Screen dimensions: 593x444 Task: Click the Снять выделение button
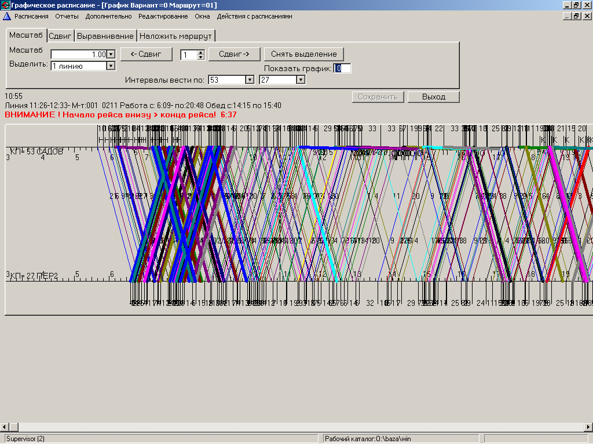(303, 54)
